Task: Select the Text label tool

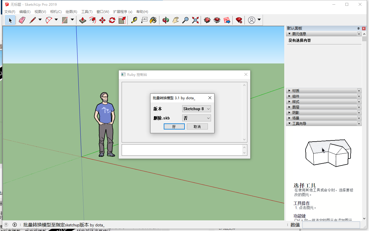Action: click(x=144, y=20)
